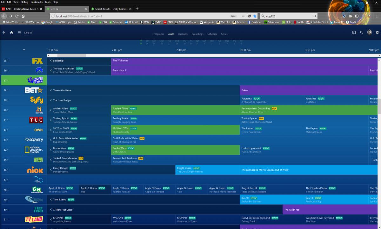This screenshot has width=381, height=229.
Task: Open the Emby hamburger side menu
Action: click(x=19, y=32)
